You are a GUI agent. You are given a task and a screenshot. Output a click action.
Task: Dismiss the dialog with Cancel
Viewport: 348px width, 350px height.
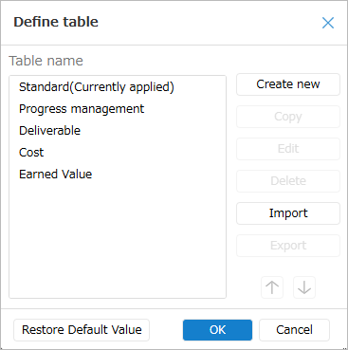[x=294, y=330]
